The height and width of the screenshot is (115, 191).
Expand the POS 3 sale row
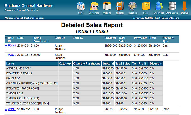6,109
